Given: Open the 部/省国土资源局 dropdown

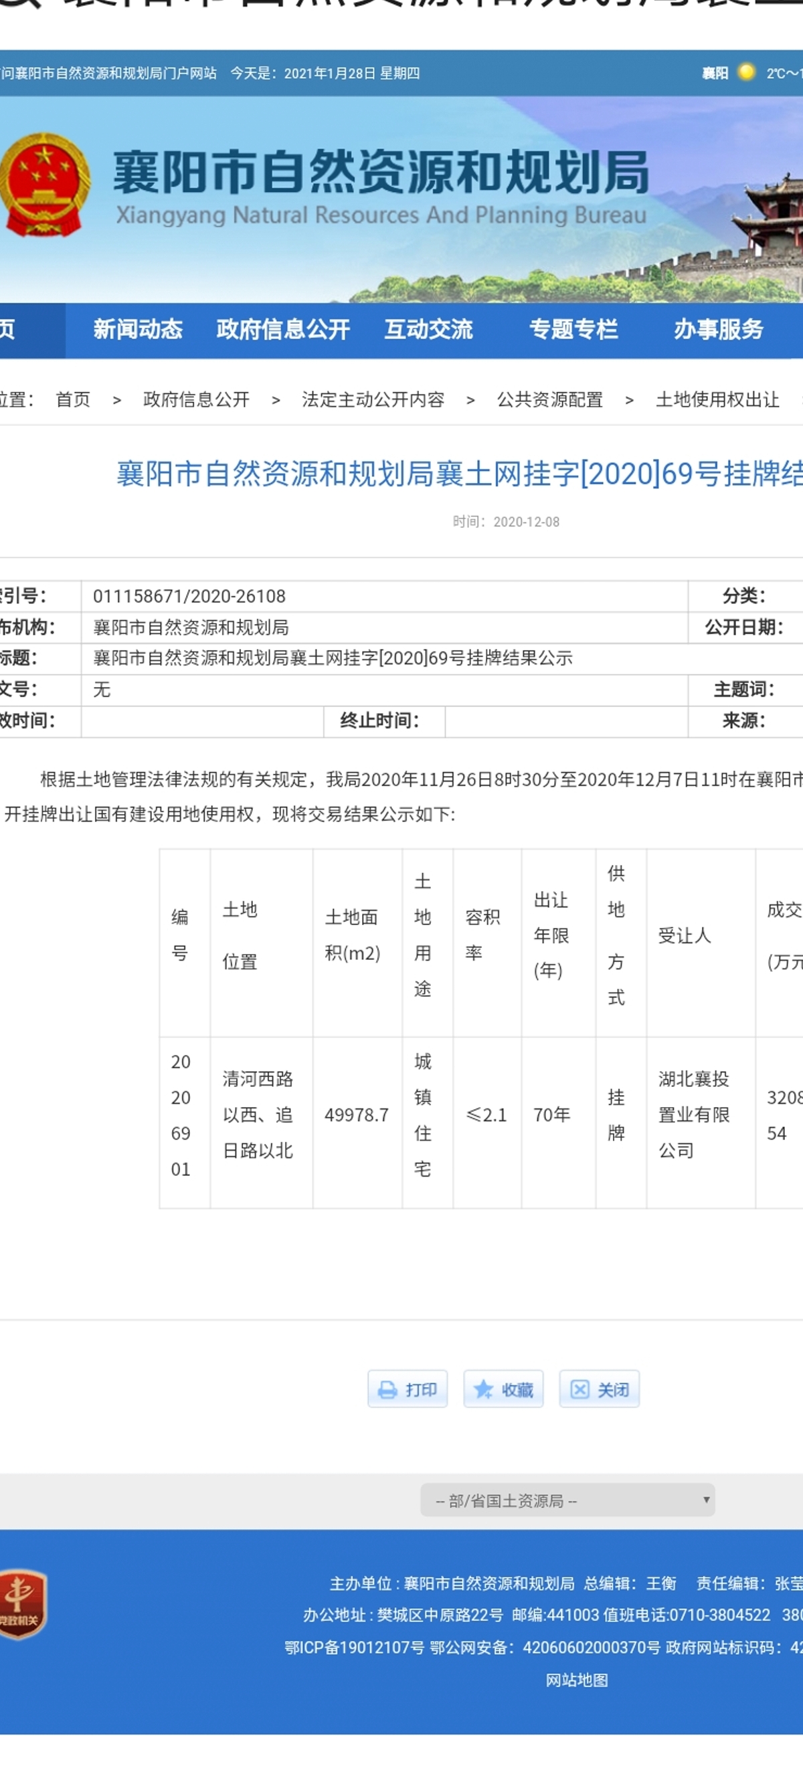Looking at the screenshot, I should (567, 1500).
